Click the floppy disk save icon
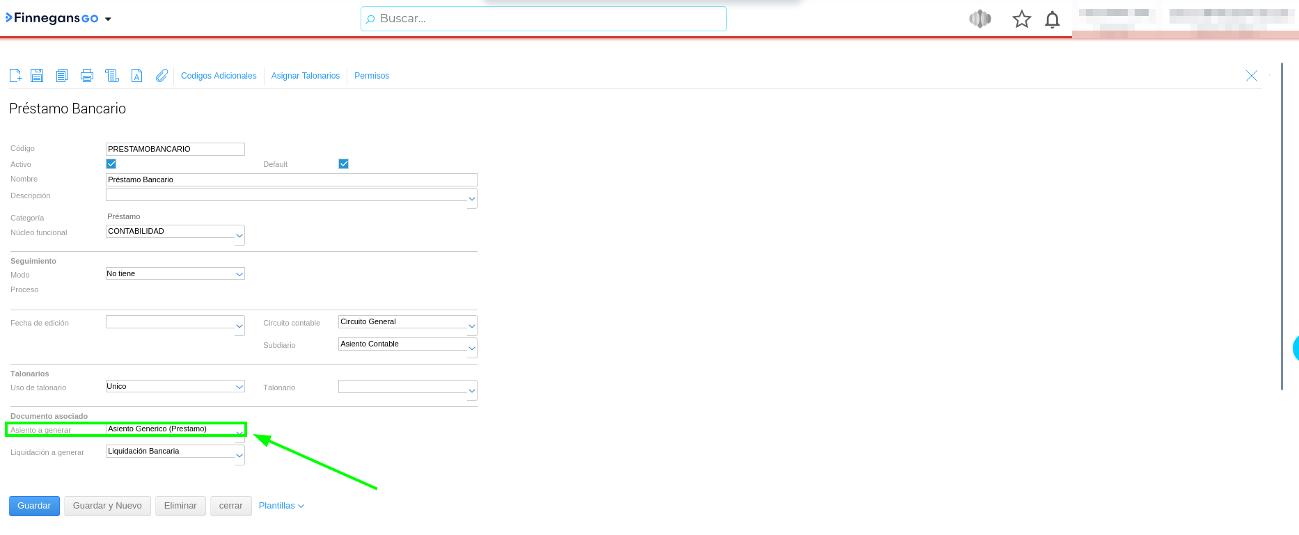Screen dimensions: 1299x535 pos(37,76)
